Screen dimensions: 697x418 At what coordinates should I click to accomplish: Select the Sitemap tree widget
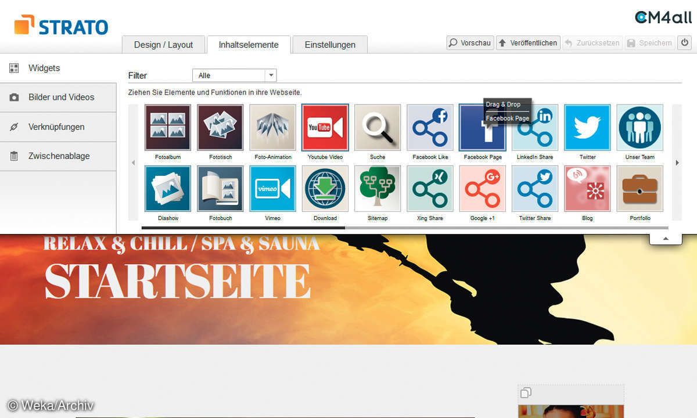pos(378,189)
